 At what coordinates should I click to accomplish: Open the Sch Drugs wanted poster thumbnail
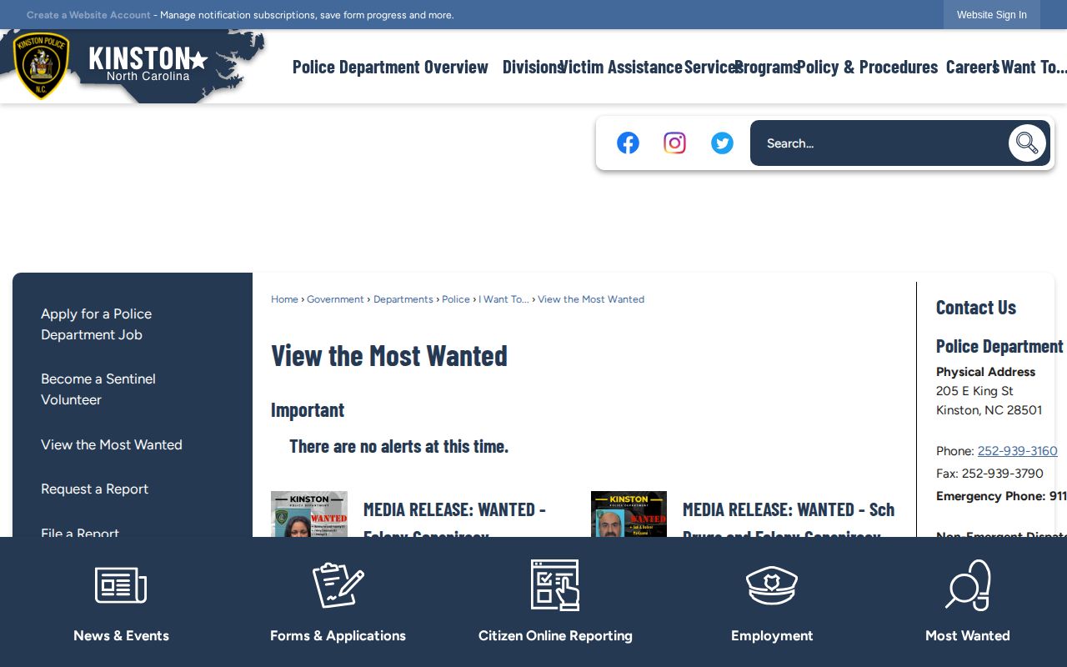point(629,514)
